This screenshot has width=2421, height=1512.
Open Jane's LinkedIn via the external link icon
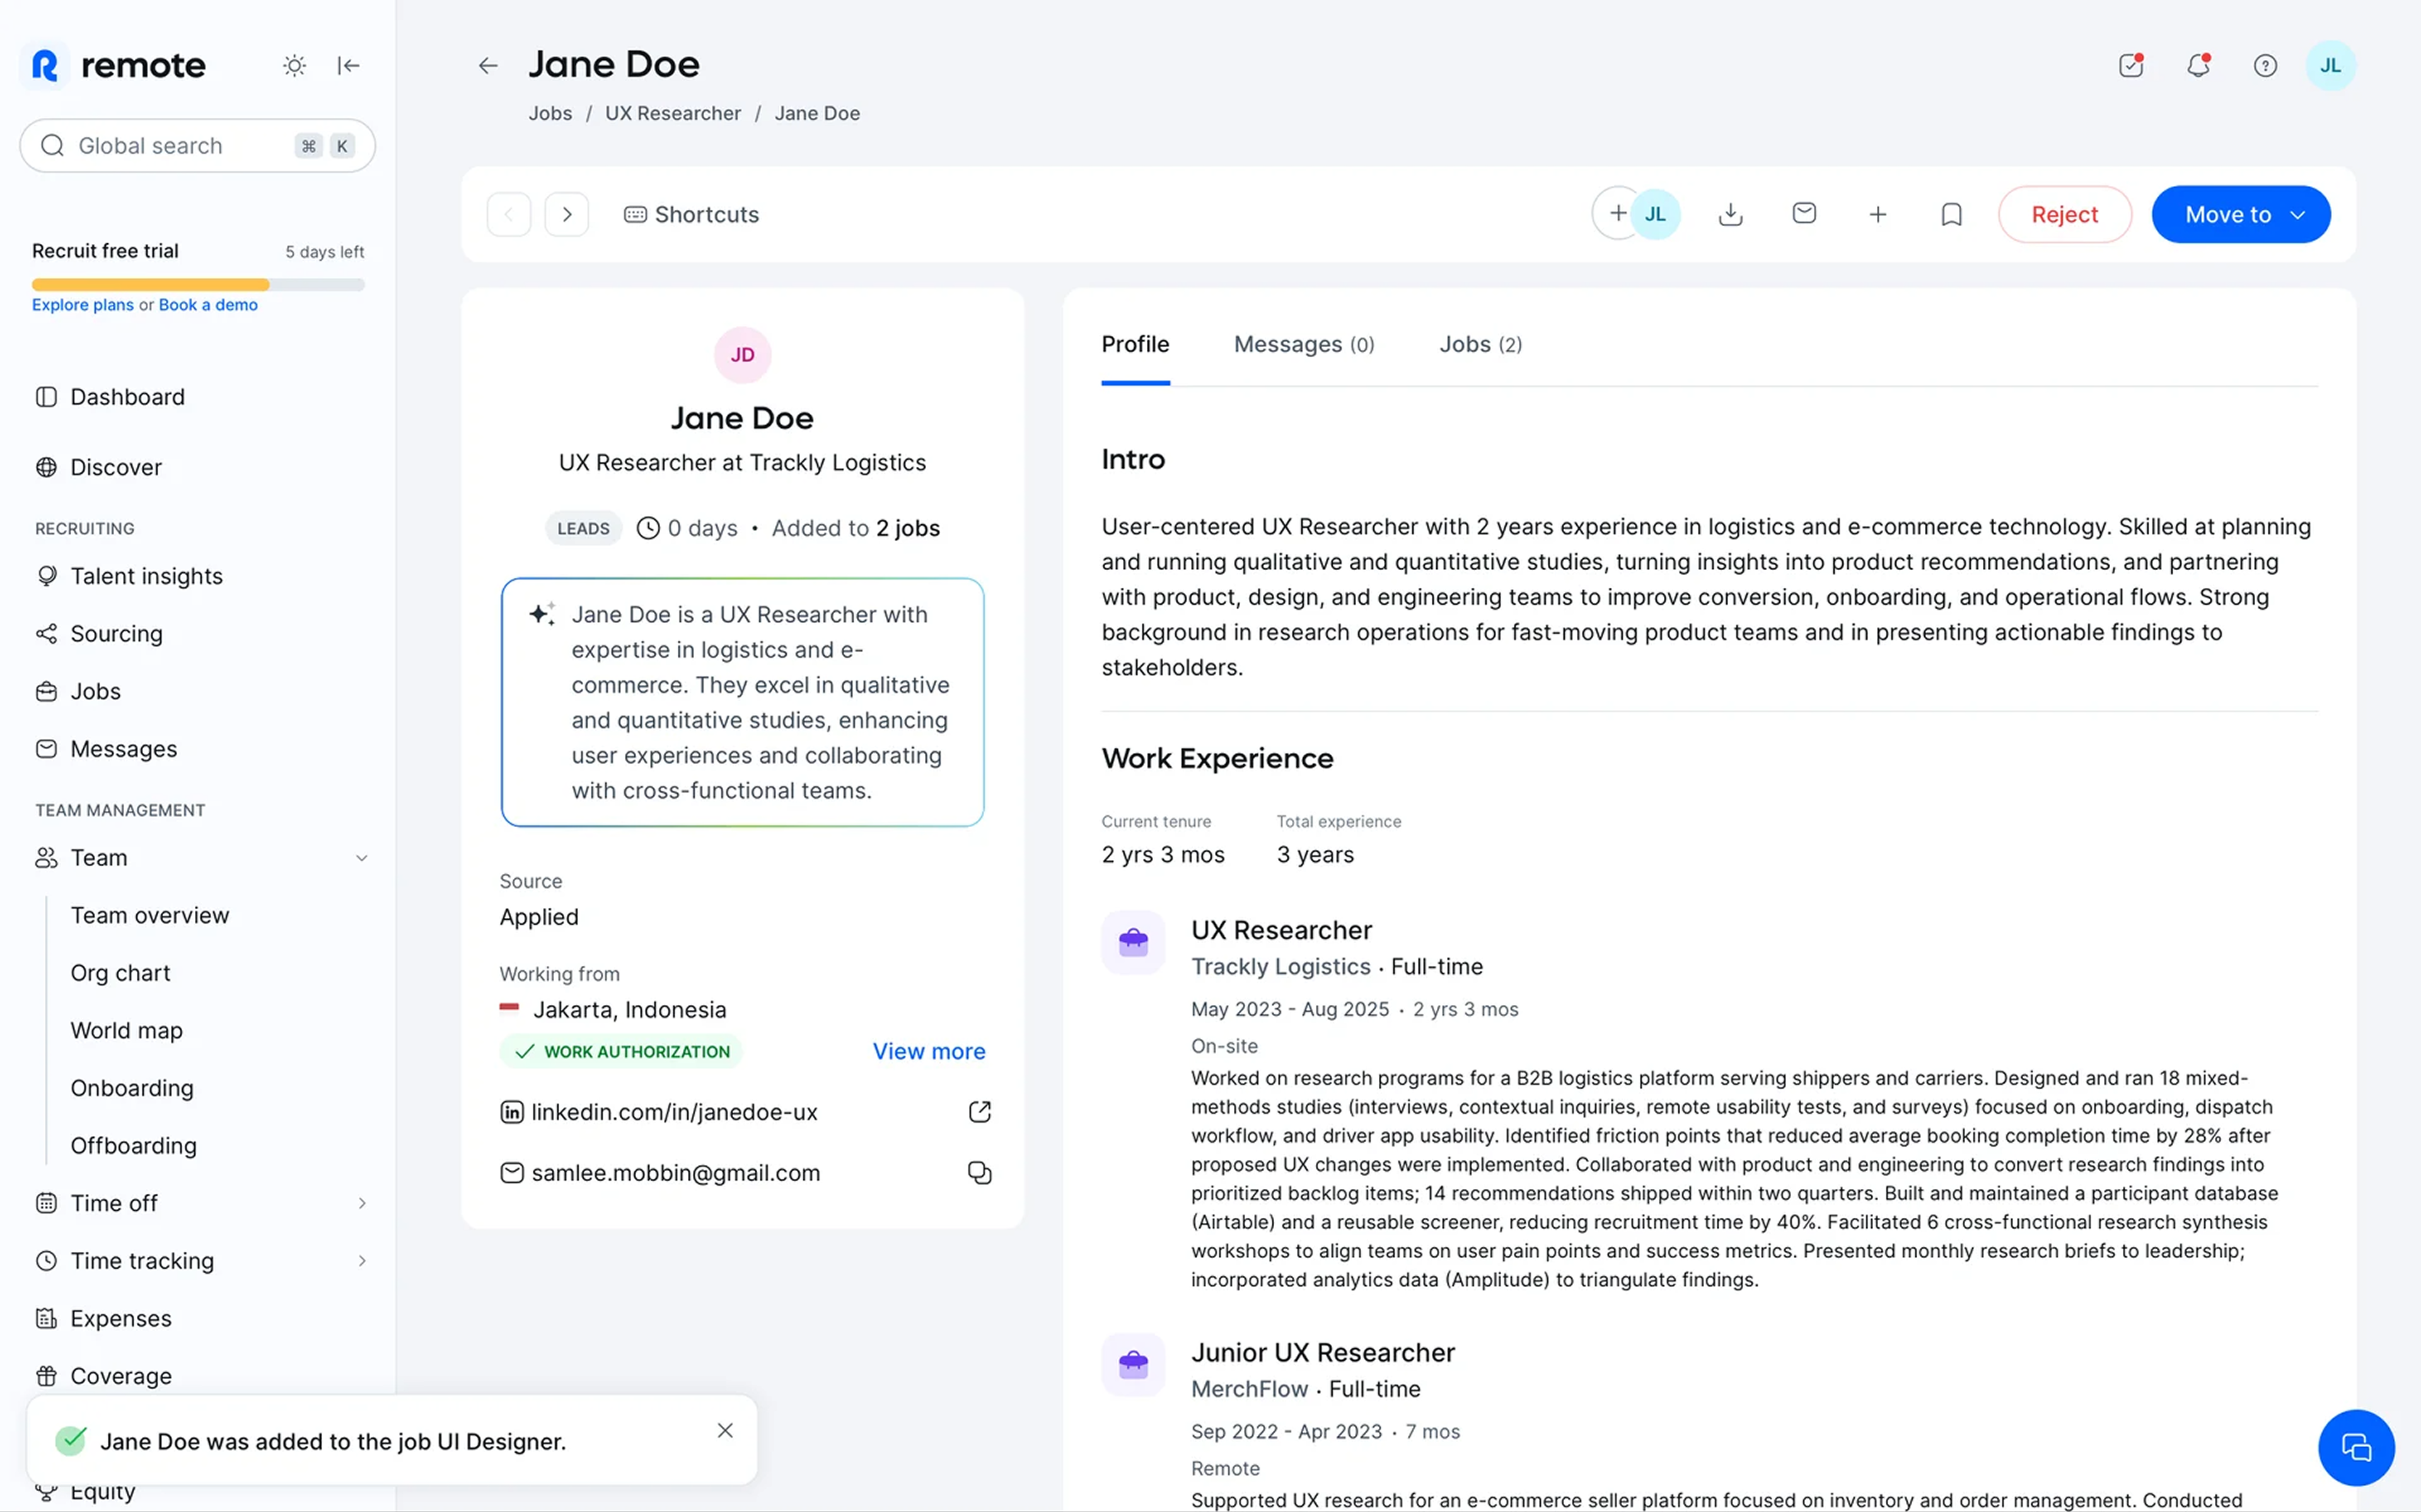point(978,1111)
